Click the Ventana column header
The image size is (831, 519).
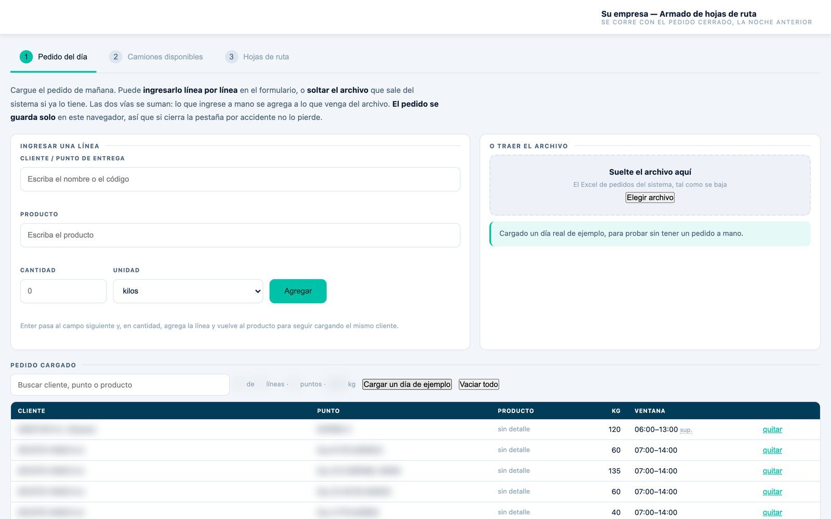click(x=650, y=411)
